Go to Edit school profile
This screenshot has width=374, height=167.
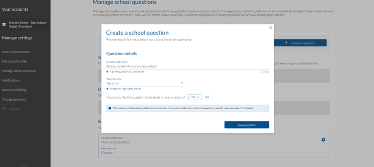[14, 61]
